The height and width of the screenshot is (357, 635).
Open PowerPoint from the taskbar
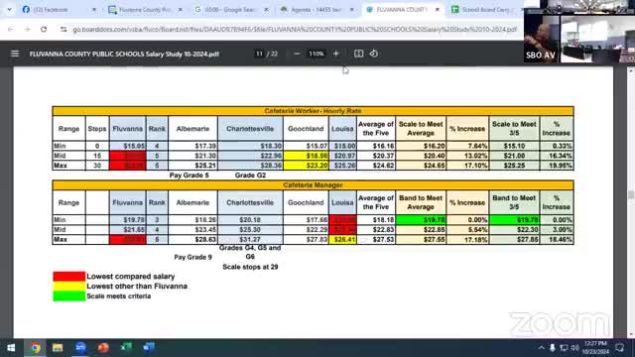(103, 348)
